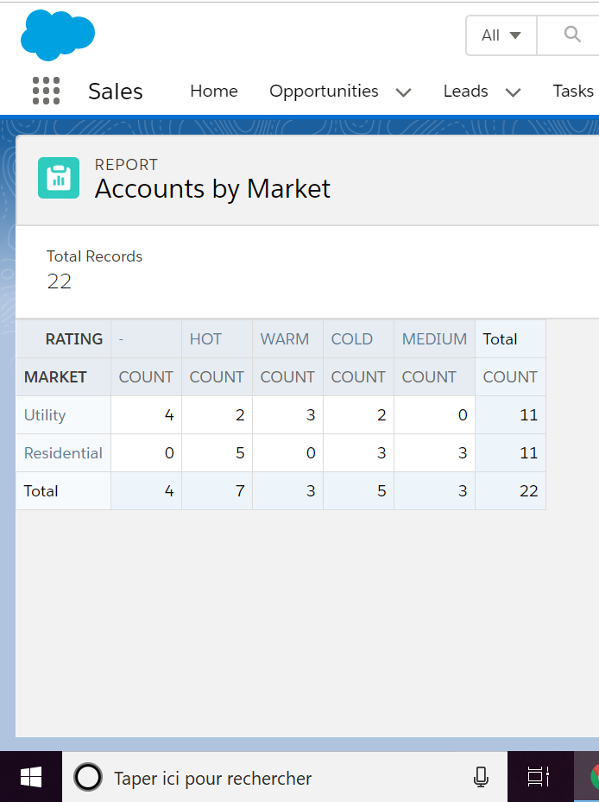
Task: Open the Windows Start menu
Action: coord(31,778)
